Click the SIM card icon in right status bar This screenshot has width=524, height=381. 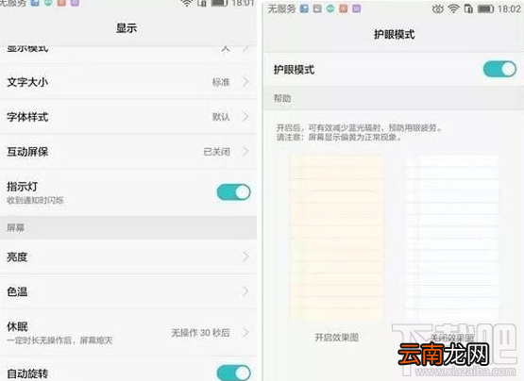(468, 8)
